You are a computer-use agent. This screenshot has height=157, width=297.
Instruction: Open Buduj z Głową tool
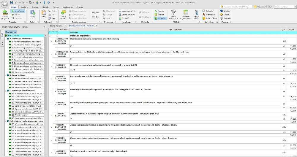(x=210, y=18)
